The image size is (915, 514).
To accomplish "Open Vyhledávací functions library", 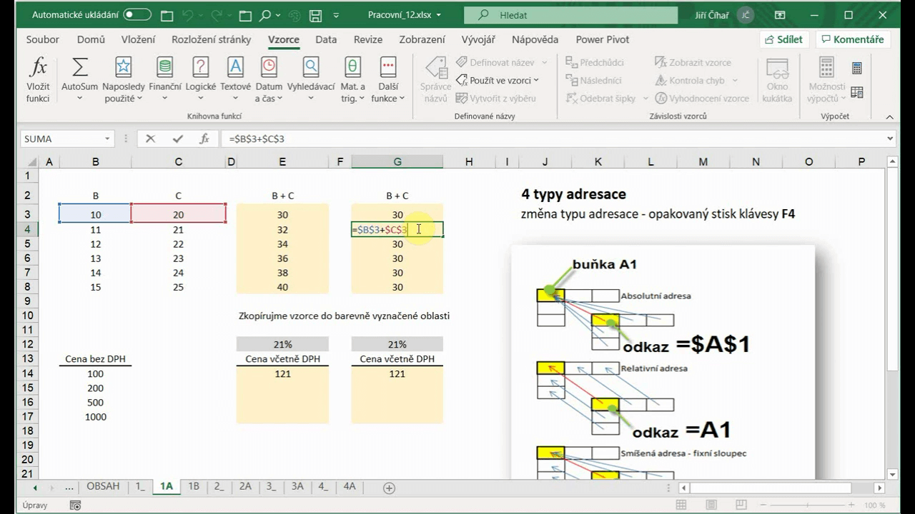I will pos(311,79).
